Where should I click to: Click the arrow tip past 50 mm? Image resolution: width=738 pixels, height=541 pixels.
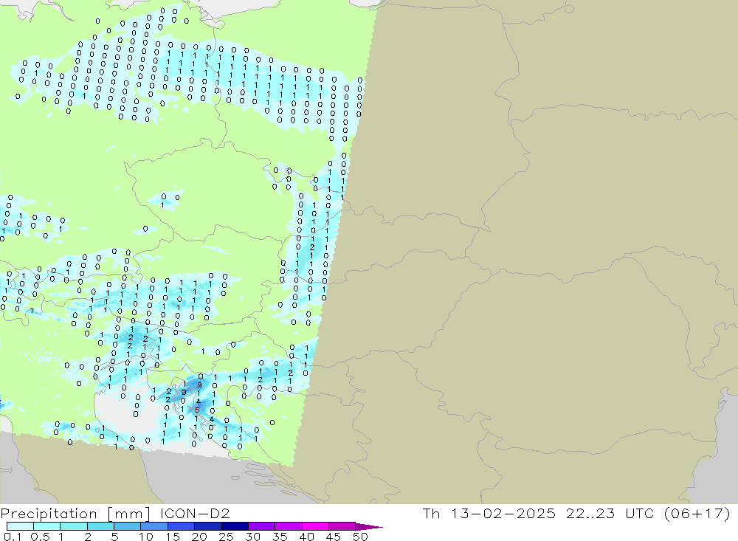click(369, 527)
